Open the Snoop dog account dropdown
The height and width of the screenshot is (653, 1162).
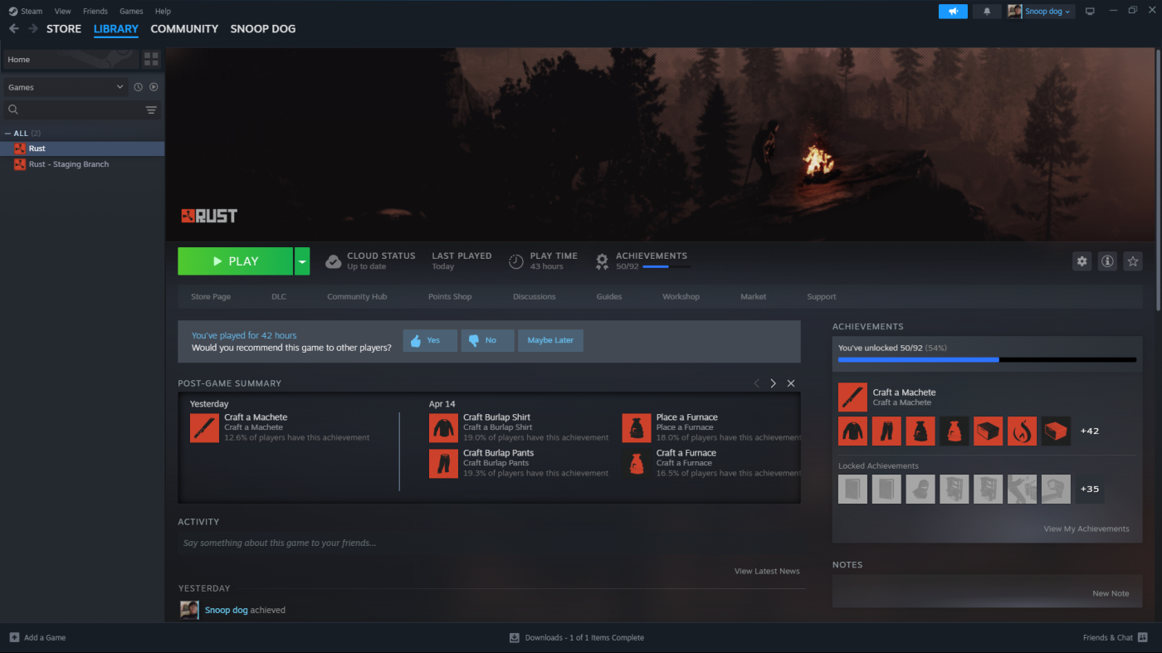pos(1041,12)
